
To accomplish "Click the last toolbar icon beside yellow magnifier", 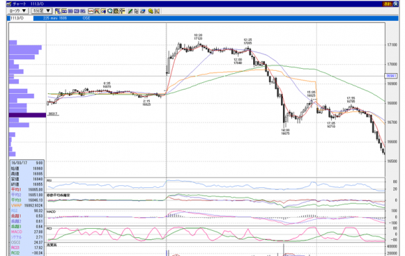I will [x=157, y=11].
